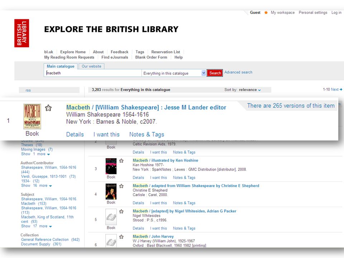Open Personal settings
Screen dimensions: 344x258
(x=313, y=13)
